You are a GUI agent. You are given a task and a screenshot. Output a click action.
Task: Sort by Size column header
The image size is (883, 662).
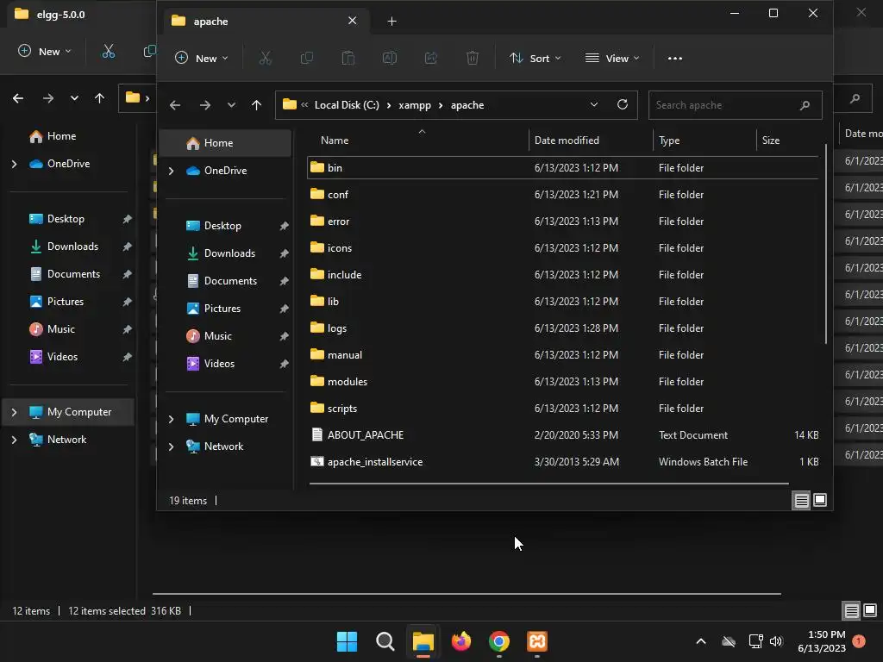click(770, 141)
